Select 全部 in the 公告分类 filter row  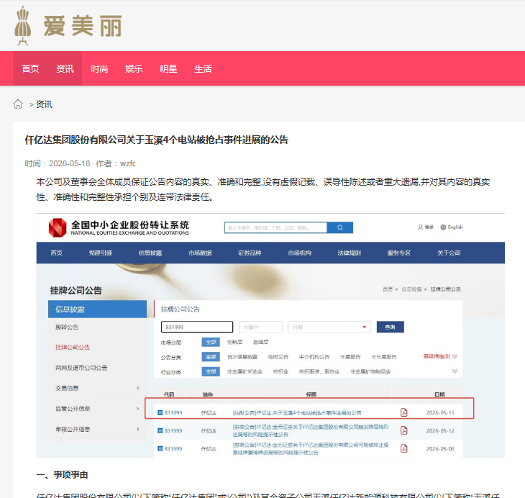[211, 357]
